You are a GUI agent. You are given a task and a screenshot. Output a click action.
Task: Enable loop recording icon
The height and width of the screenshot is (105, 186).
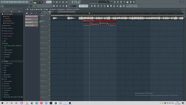(x=67, y=2)
